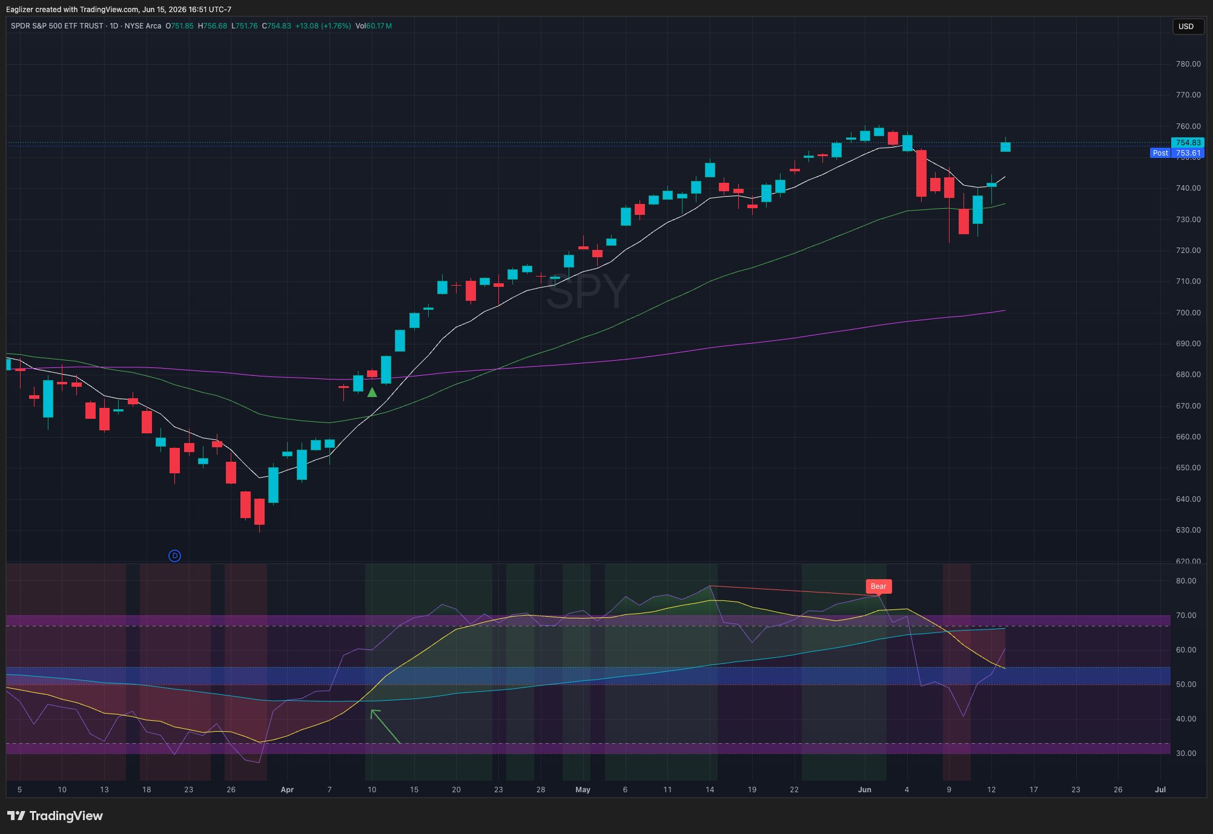This screenshot has width=1213, height=834.
Task: Click the '28' date on the time axis
Action: point(540,789)
